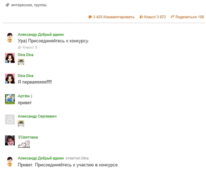The width and height of the screenshot is (206, 169).
Task: Click the orange comment bubble icon
Action: pyautogui.click(x=90, y=17)
